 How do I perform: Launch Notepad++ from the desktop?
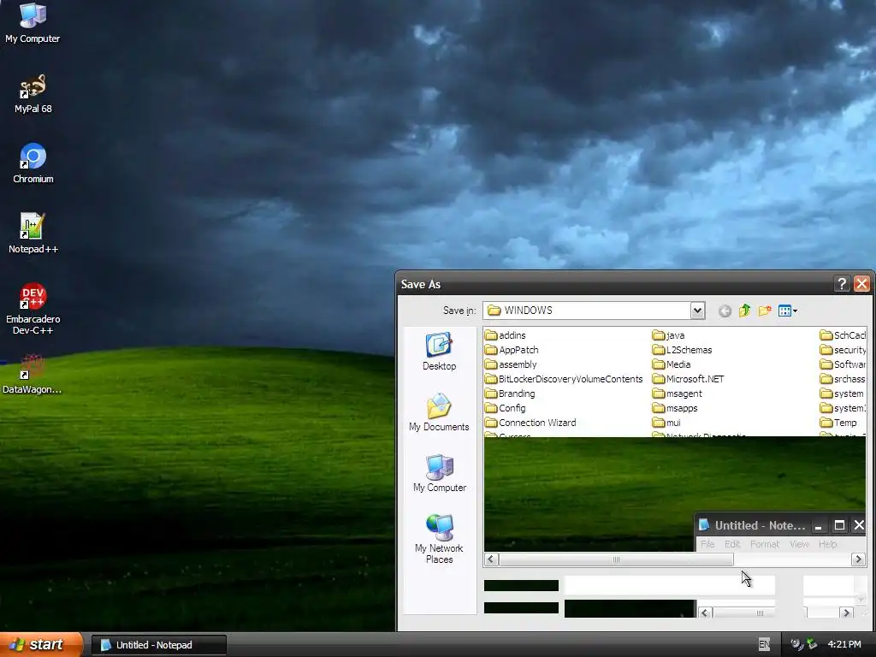[x=33, y=233]
